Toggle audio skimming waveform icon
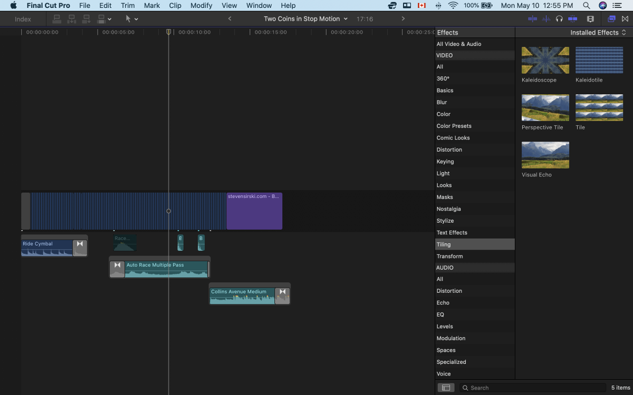This screenshot has height=395, width=633. pyautogui.click(x=545, y=19)
